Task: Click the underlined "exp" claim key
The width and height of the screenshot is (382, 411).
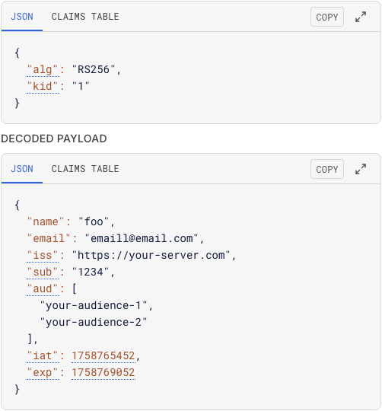Action: tap(43, 373)
